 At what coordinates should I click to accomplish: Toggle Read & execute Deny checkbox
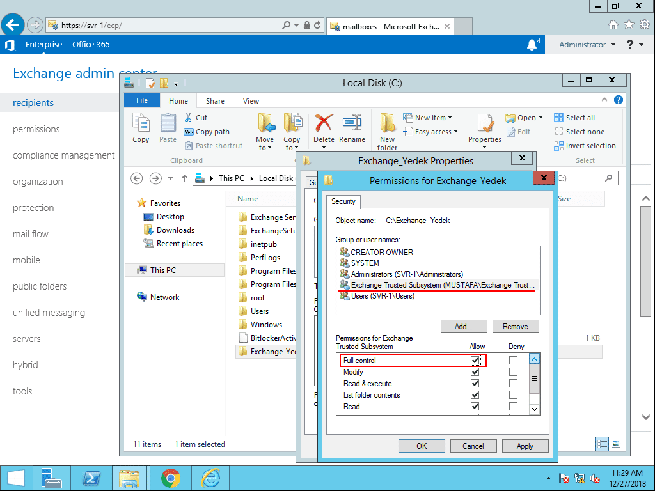click(x=514, y=384)
